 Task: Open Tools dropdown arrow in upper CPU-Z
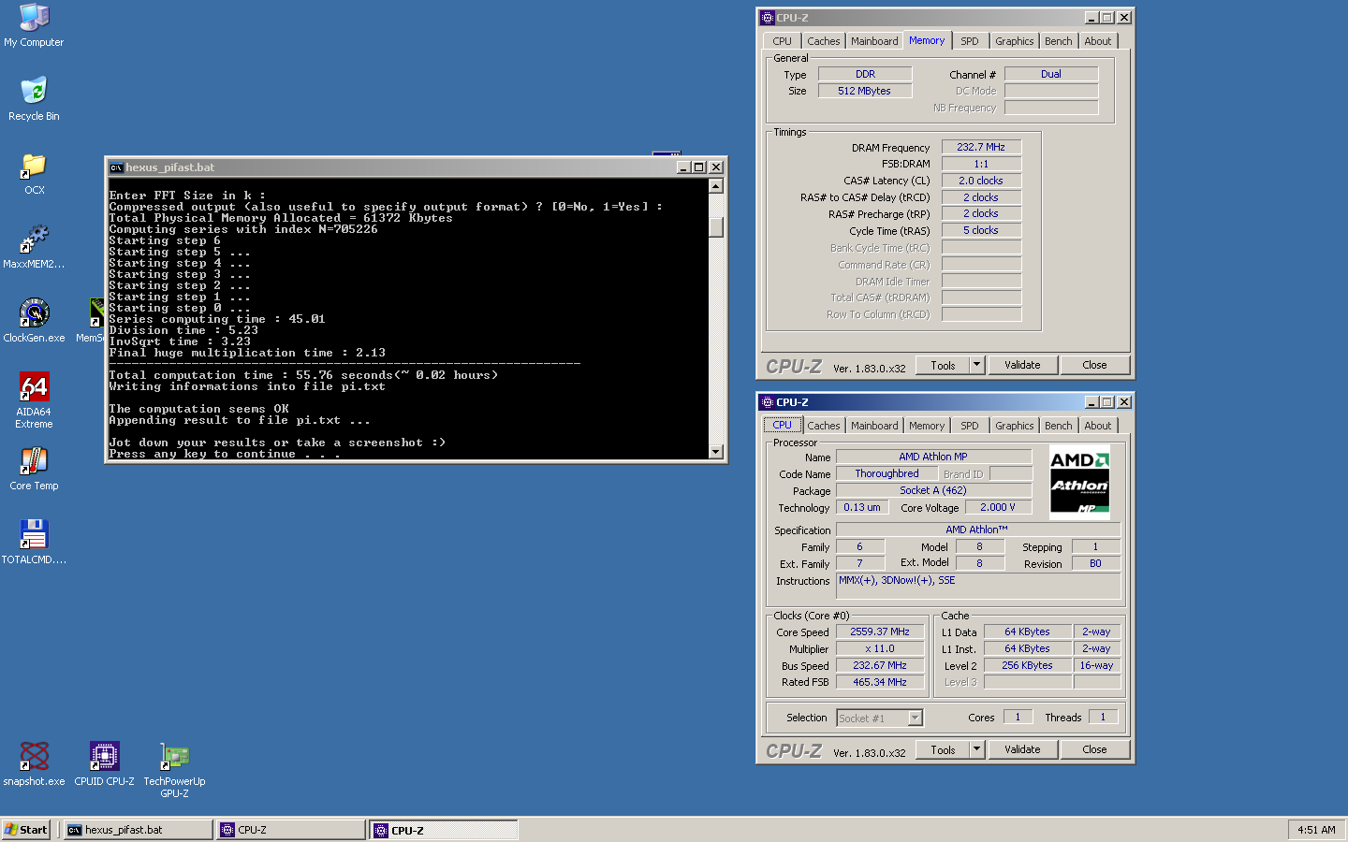click(x=976, y=365)
